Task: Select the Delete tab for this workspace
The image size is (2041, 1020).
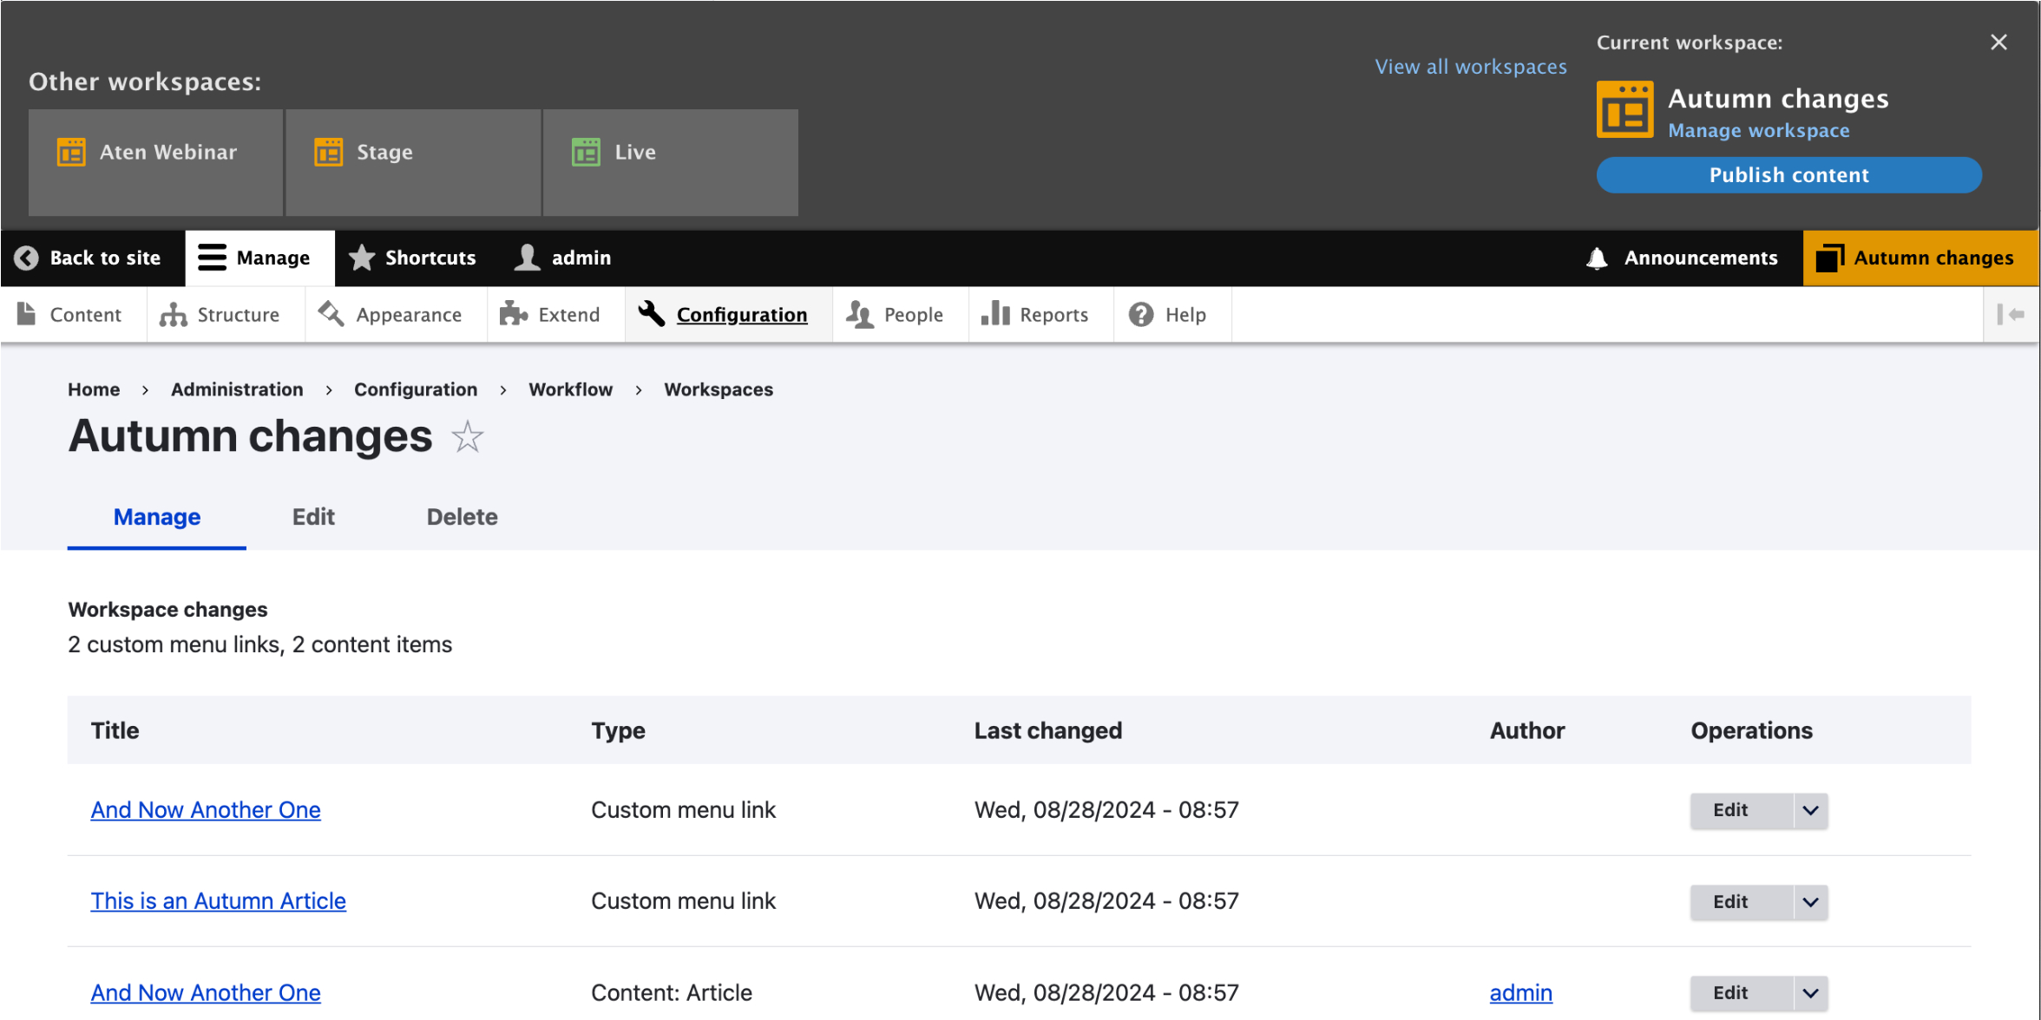Action: [462, 517]
